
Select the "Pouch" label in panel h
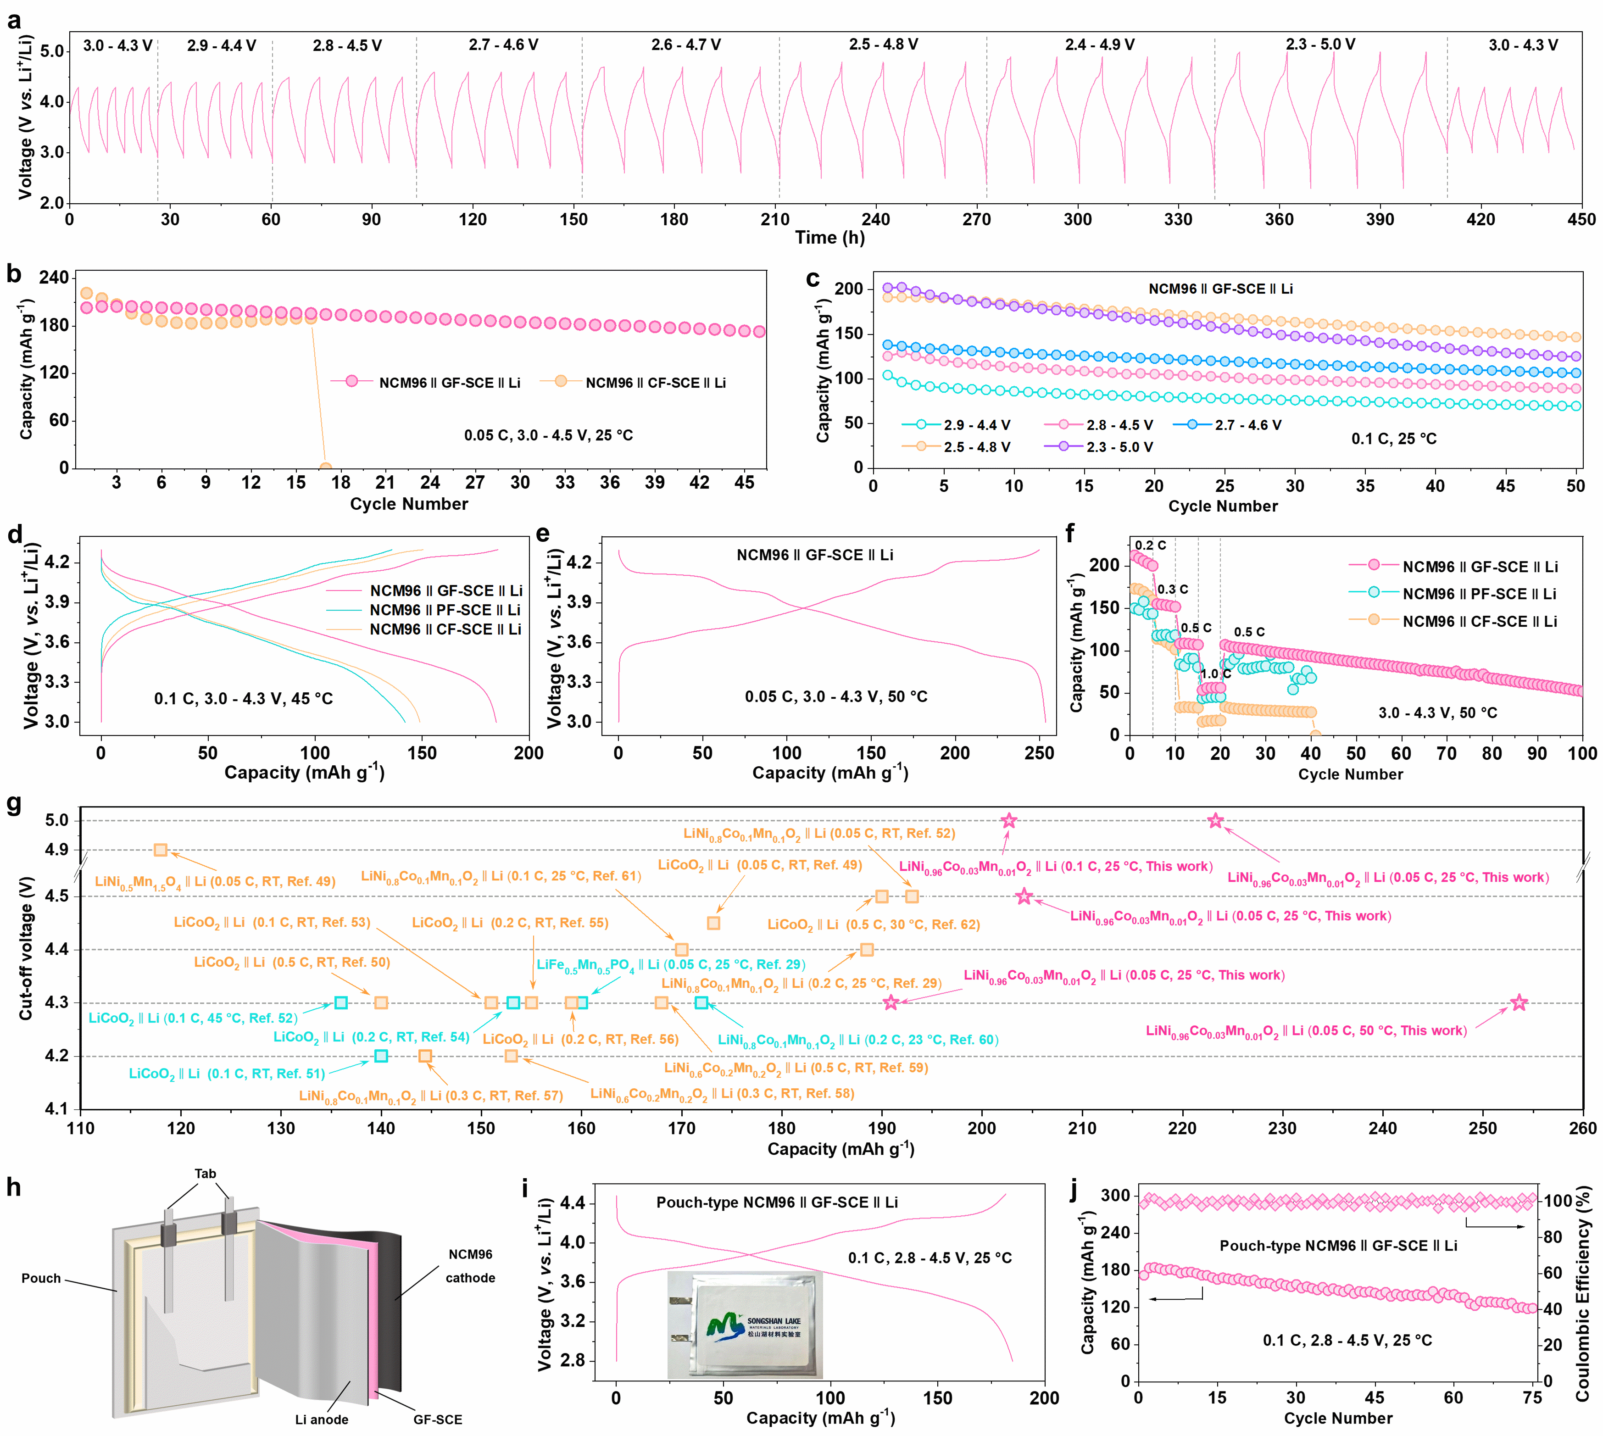[x=41, y=1278]
